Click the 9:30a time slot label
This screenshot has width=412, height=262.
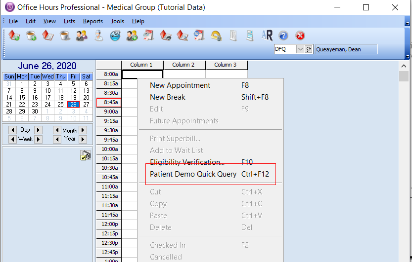pyautogui.click(x=109, y=130)
